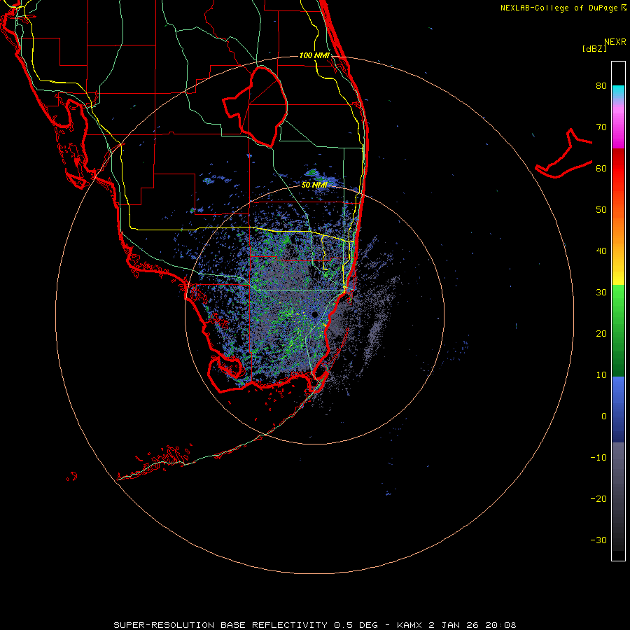Click the 20 value on the dBZ scale
Screen dimensions: 630x630
click(601, 333)
